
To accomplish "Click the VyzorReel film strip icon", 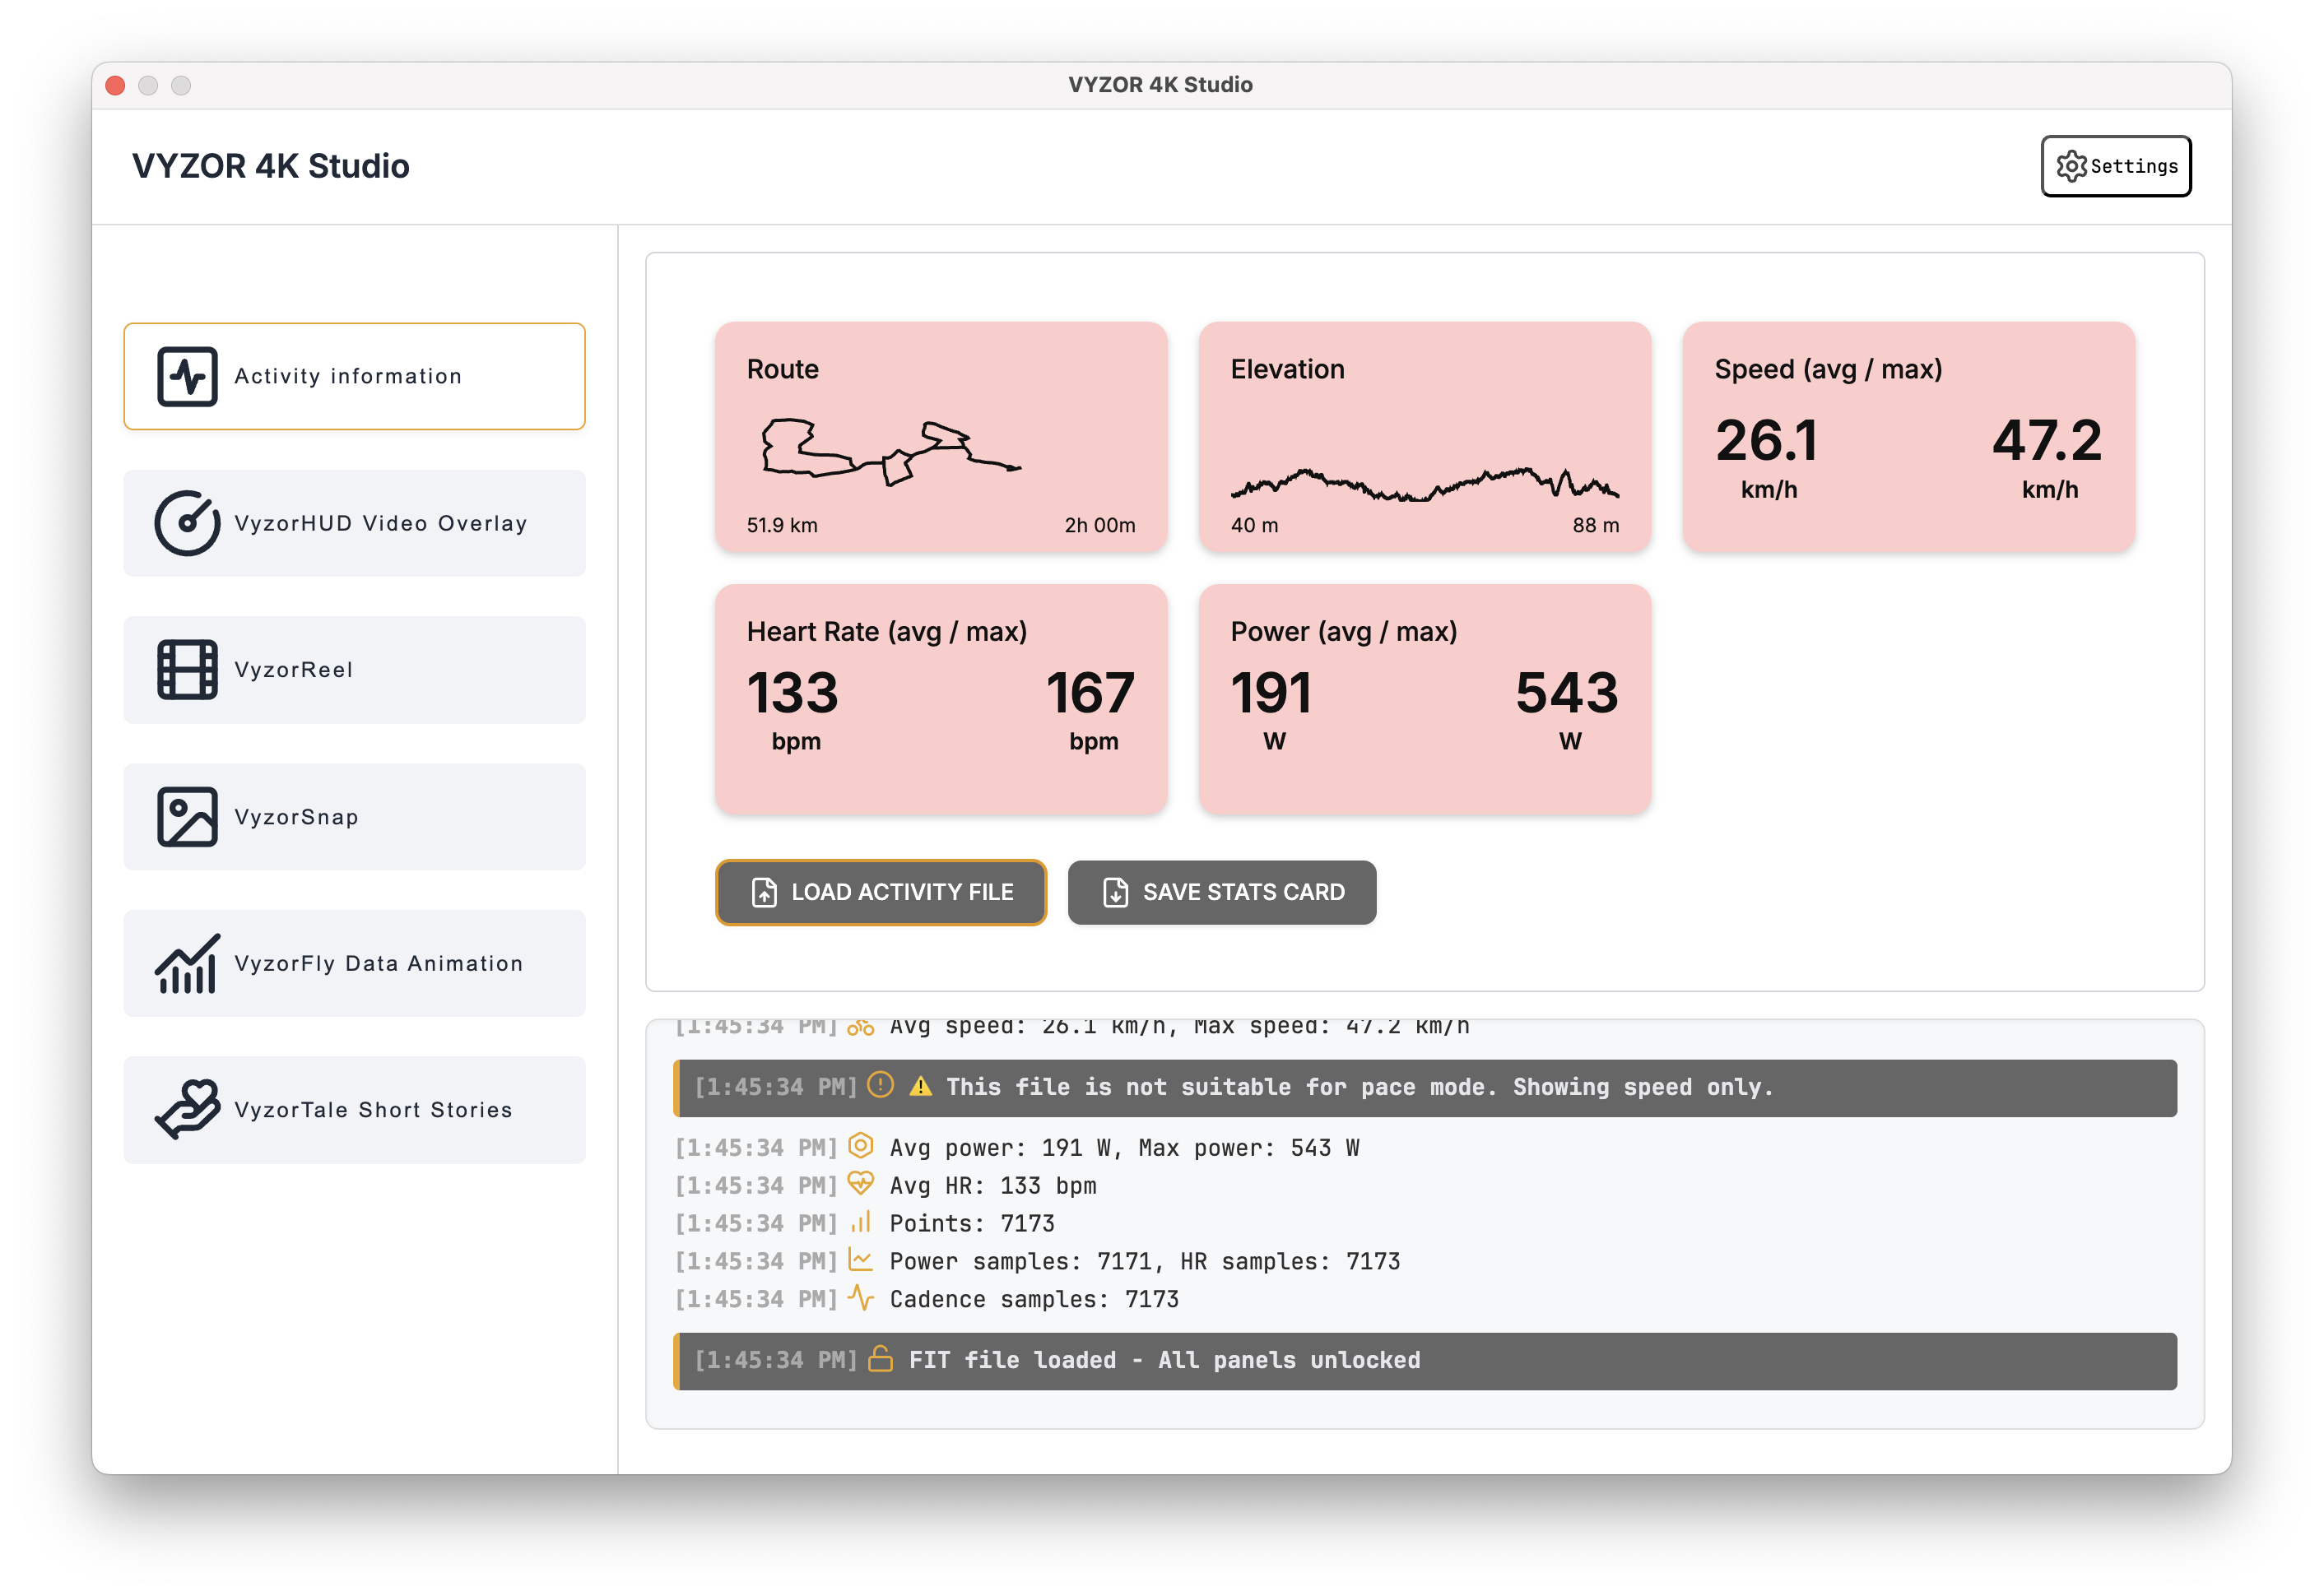I will (x=187, y=670).
